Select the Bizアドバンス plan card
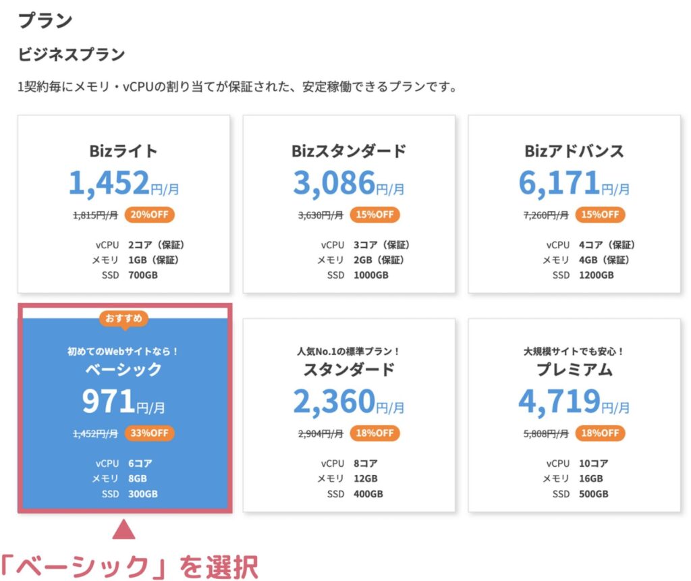The height and width of the screenshot is (581, 691). point(574,204)
